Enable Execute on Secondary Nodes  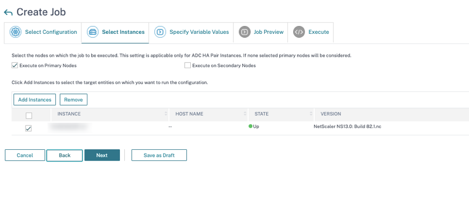[187, 66]
